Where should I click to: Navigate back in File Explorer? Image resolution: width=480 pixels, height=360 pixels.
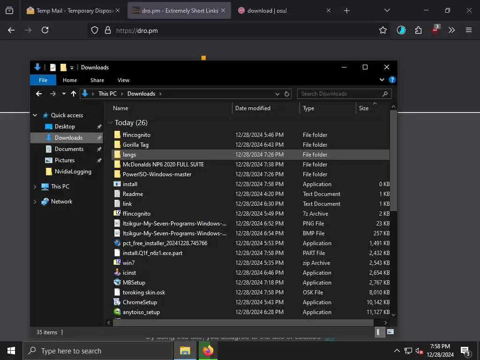point(39,94)
